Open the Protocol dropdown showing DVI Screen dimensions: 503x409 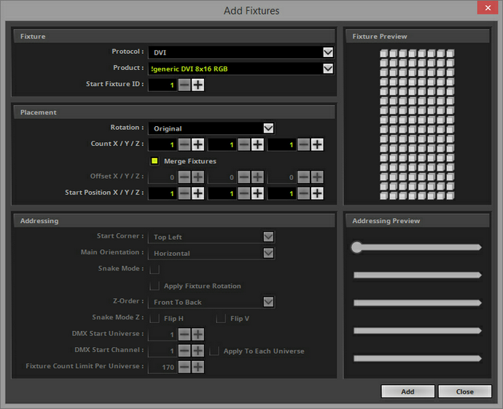328,52
